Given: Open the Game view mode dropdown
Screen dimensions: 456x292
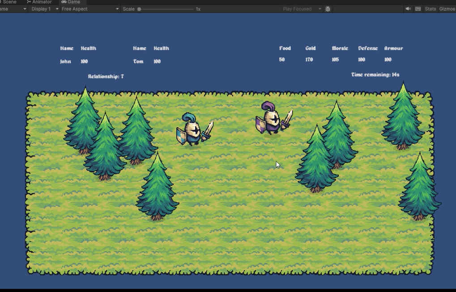Looking at the screenshot, I should 13,9.
